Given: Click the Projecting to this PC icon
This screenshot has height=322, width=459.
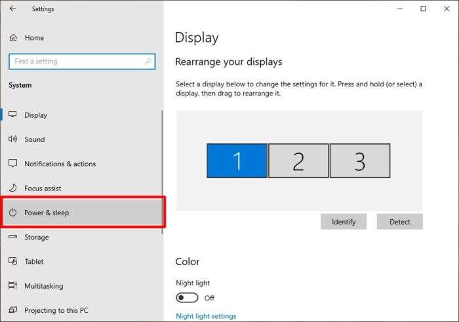Looking at the screenshot, I should coord(12,310).
